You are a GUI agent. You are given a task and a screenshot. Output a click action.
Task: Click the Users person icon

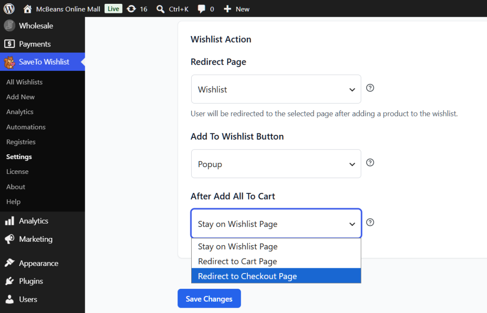pyautogui.click(x=10, y=299)
